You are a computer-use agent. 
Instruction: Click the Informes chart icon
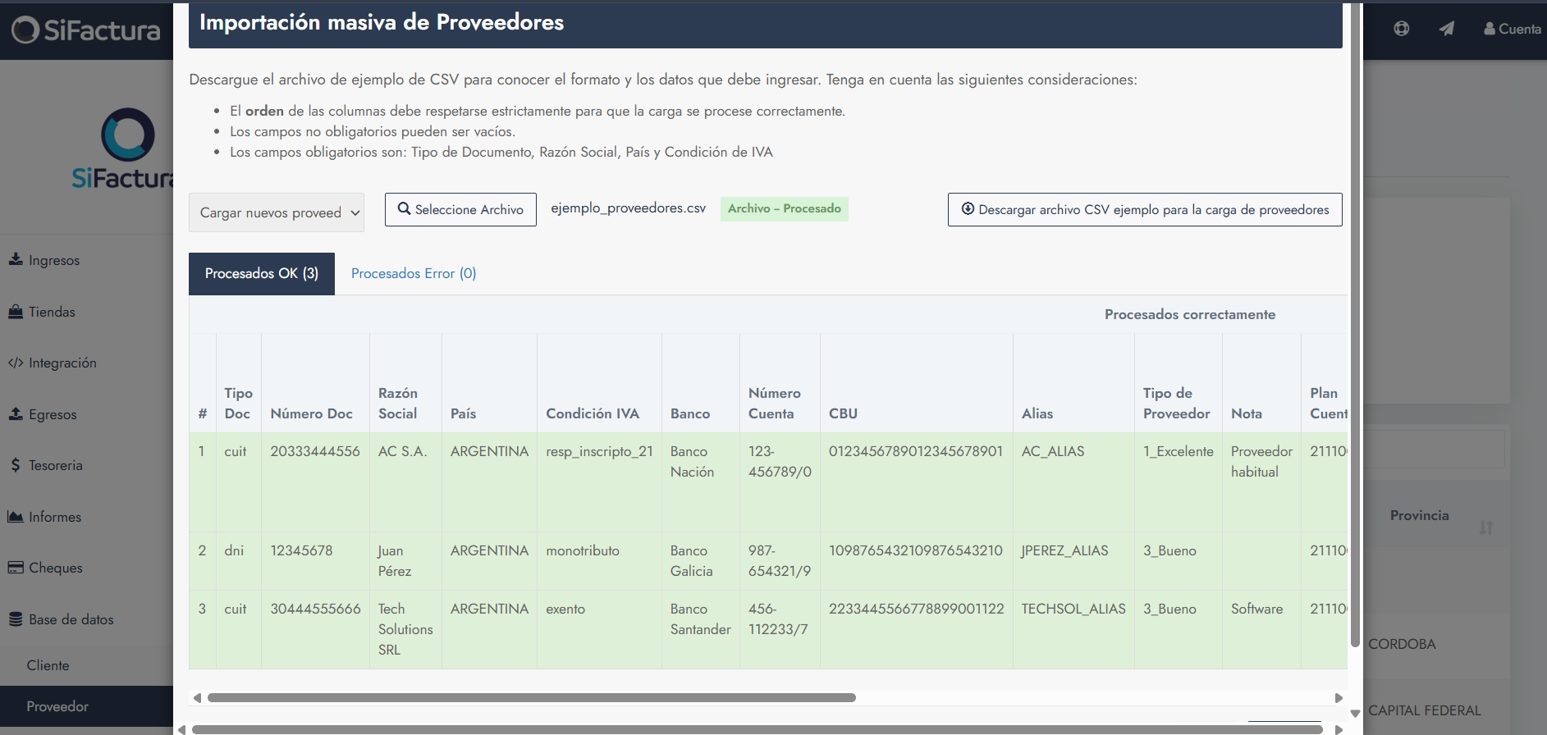[16, 517]
